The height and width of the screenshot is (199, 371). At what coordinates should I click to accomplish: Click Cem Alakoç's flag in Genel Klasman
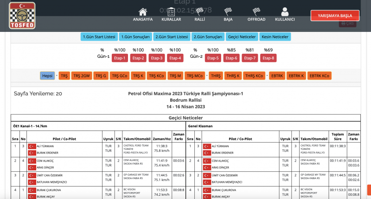(207, 161)
